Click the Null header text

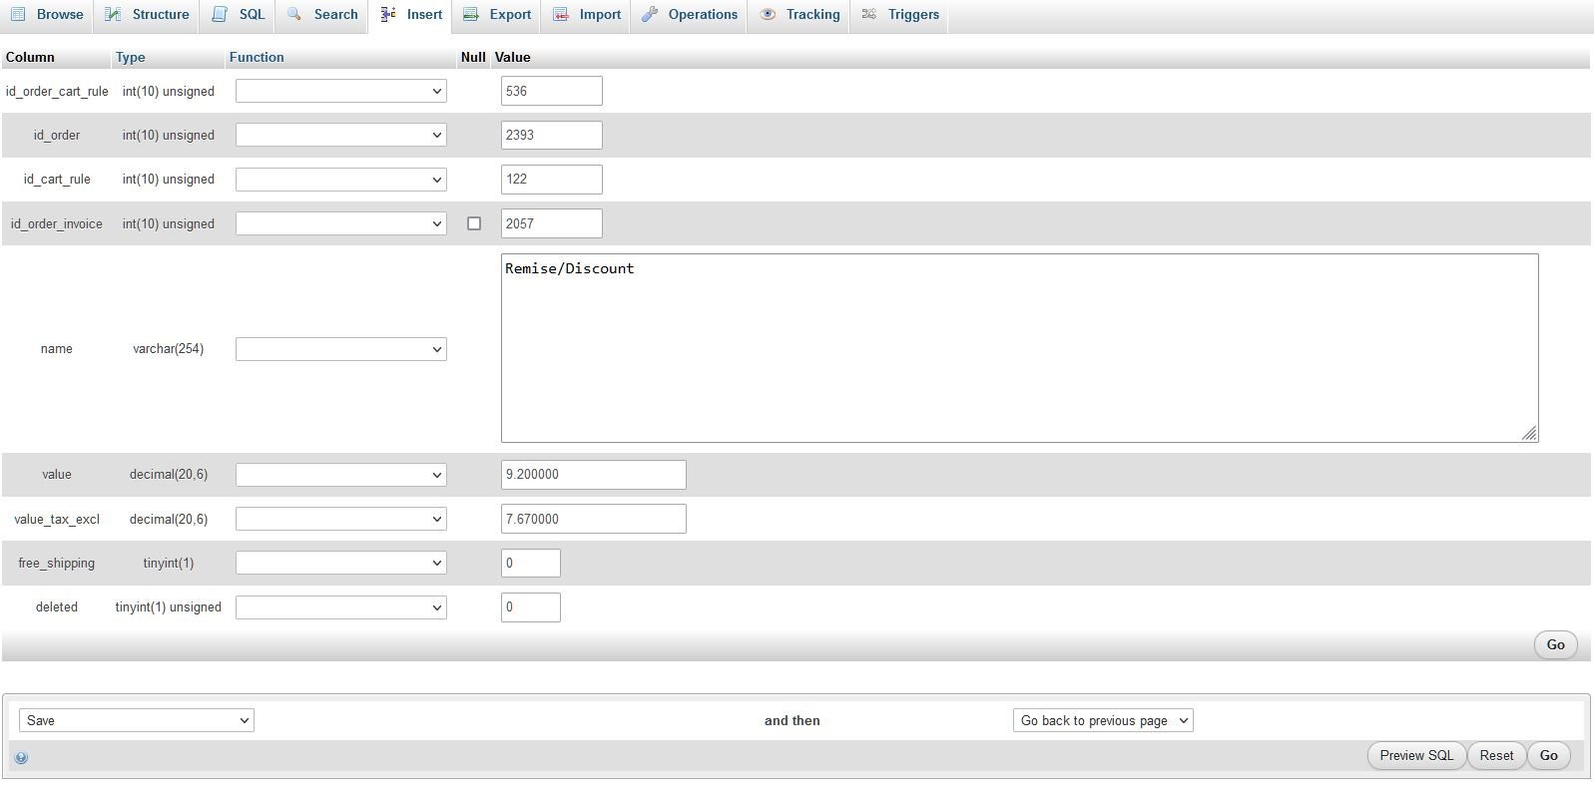tap(473, 57)
